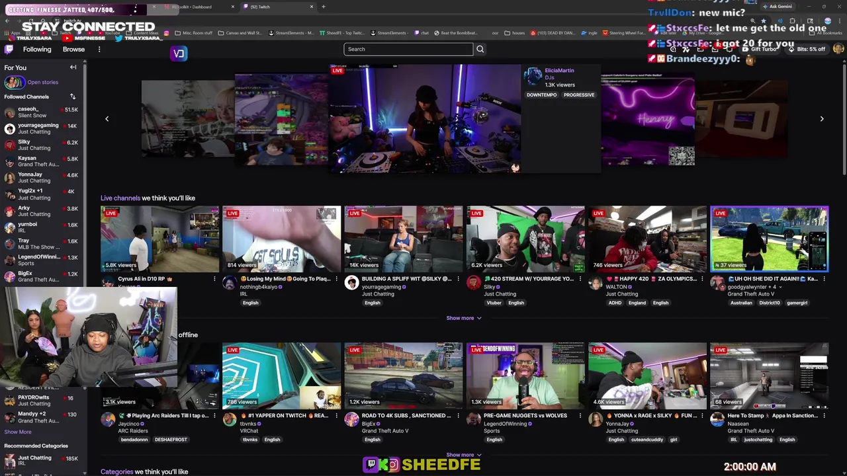
Task: Open Kaysan channel from sidebar
Action: pos(41,161)
